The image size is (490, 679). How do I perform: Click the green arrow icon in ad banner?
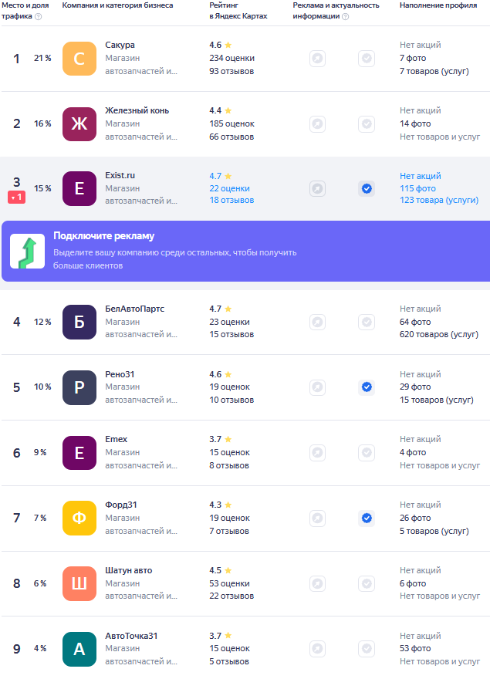click(x=27, y=252)
